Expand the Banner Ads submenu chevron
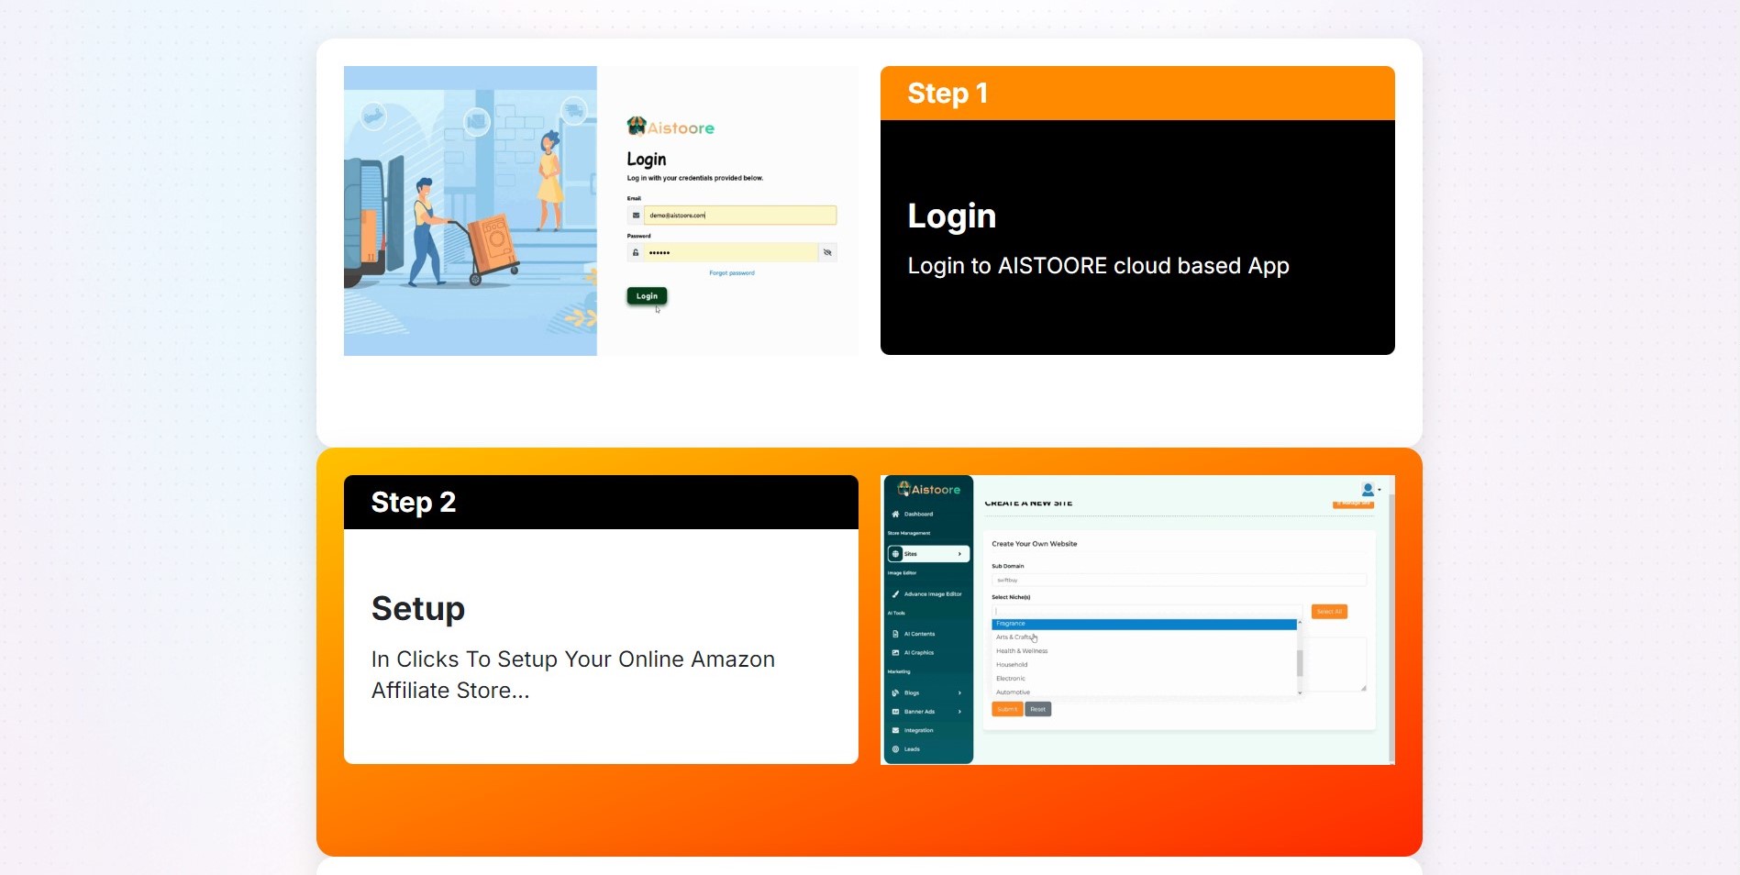The height and width of the screenshot is (875, 1740). tap(959, 712)
